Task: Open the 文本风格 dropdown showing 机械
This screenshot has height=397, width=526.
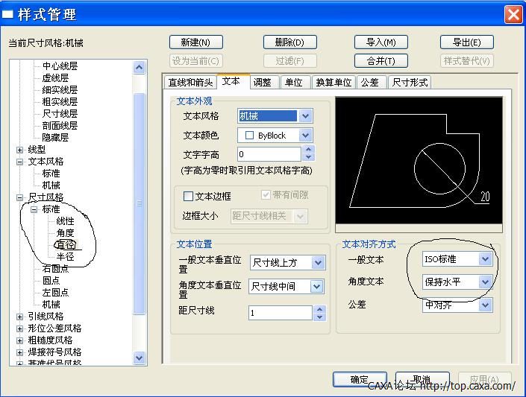Action: pyautogui.click(x=275, y=116)
